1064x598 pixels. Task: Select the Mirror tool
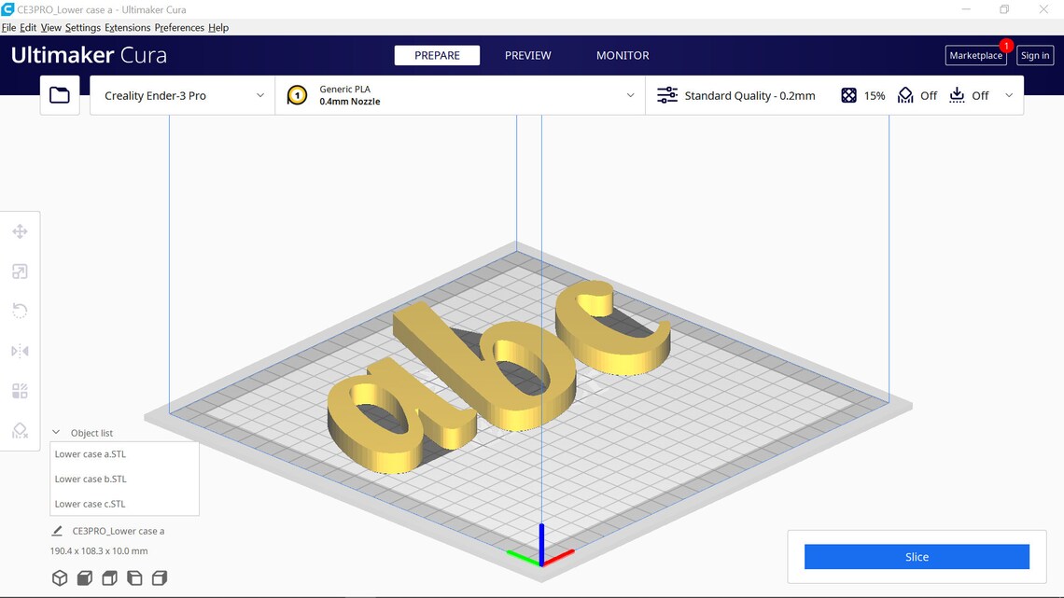click(20, 351)
